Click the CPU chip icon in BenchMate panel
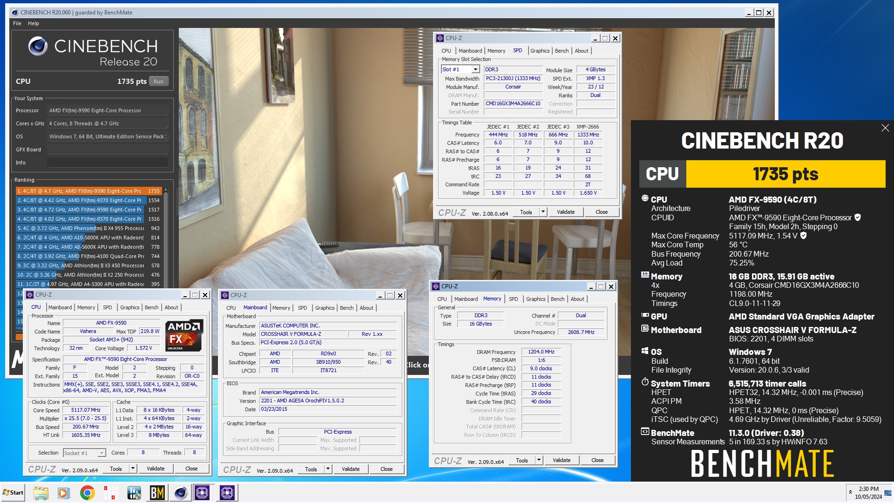 click(x=645, y=198)
